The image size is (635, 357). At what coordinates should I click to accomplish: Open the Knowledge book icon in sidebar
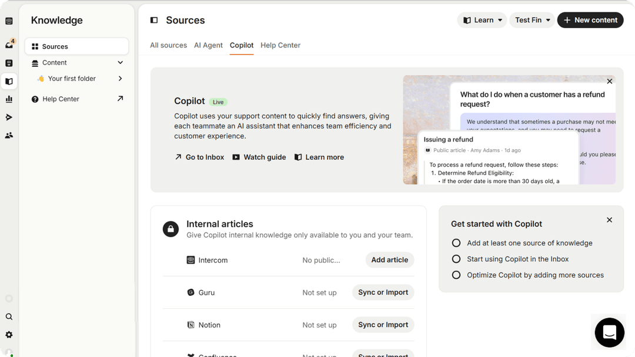coord(9,81)
